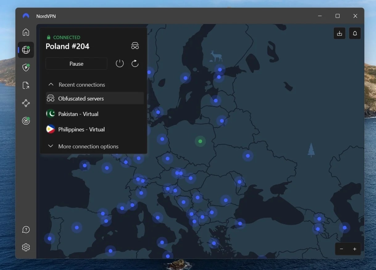The image size is (376, 270).
Task: Open the notifications bell
Action: (355, 33)
